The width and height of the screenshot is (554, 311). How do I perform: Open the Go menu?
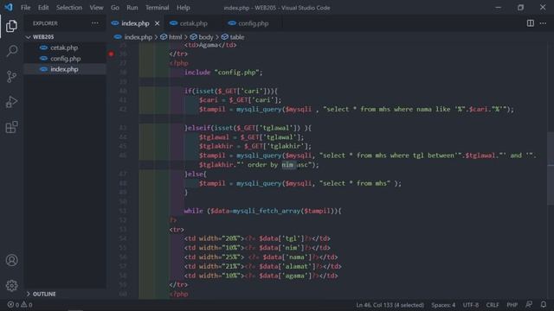(115, 8)
